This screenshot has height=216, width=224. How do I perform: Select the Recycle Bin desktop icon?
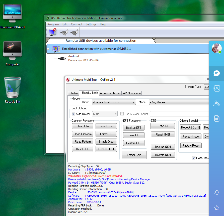tap(13, 90)
